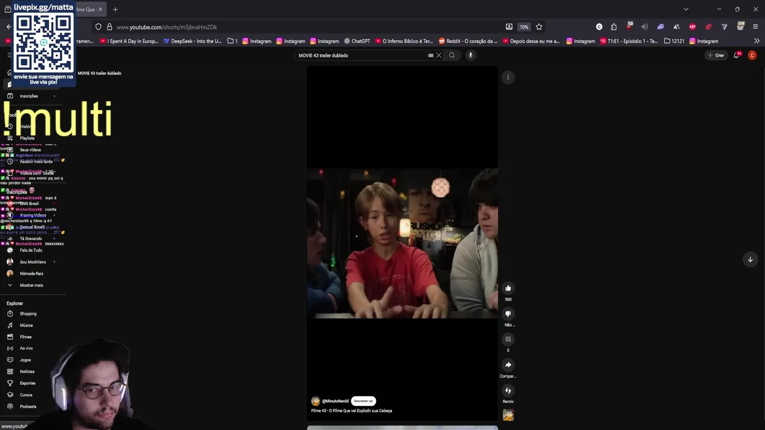Screen dimensions: 765x430
Task: Open a new browser tab
Action: pyautogui.click(x=115, y=10)
